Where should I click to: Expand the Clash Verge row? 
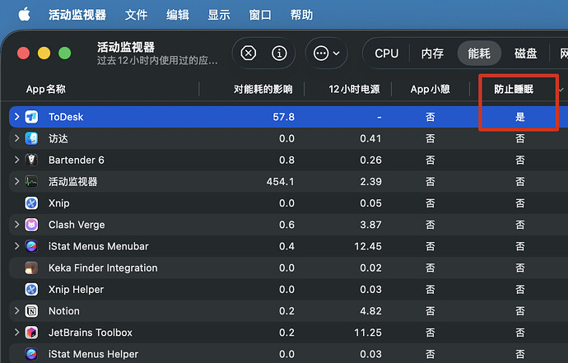pyautogui.click(x=16, y=225)
